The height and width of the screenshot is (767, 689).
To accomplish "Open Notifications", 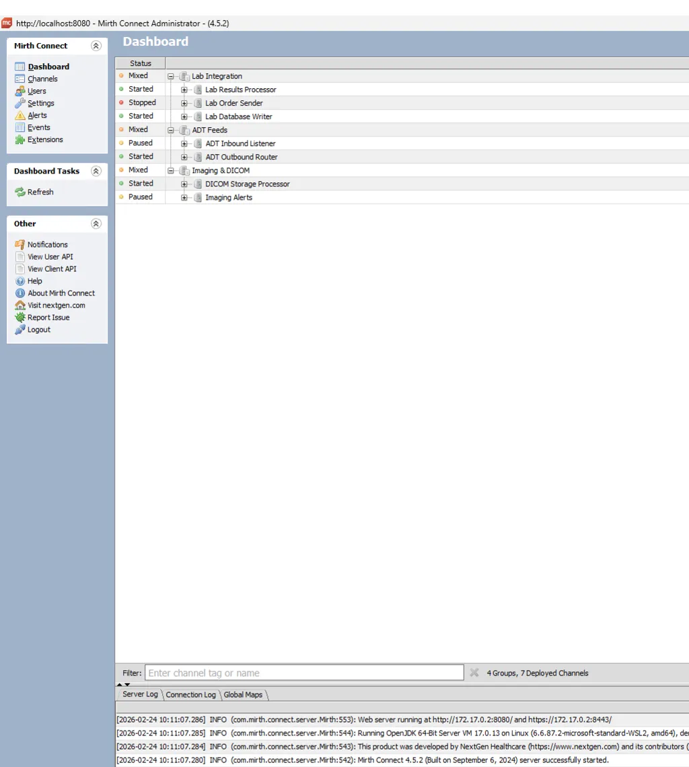I will [48, 244].
